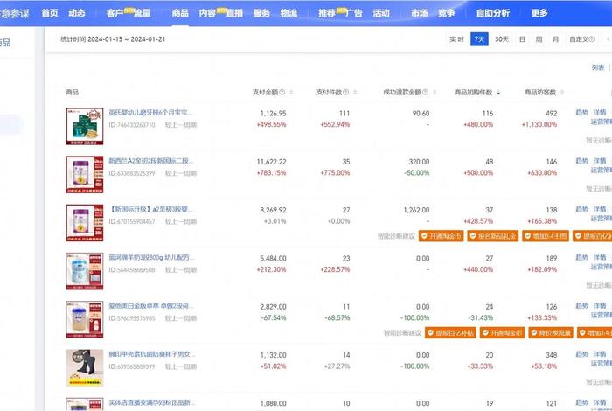
Task: Sort table by 成功退款金额 arrows
Action: pyautogui.click(x=435, y=93)
